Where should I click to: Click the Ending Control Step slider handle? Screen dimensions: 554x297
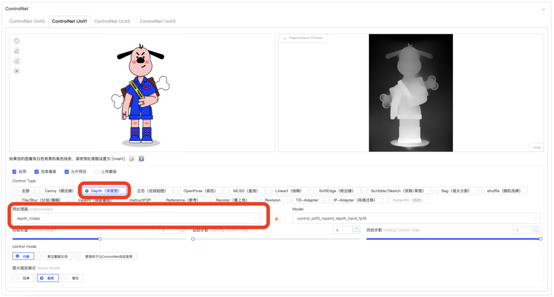pos(541,239)
